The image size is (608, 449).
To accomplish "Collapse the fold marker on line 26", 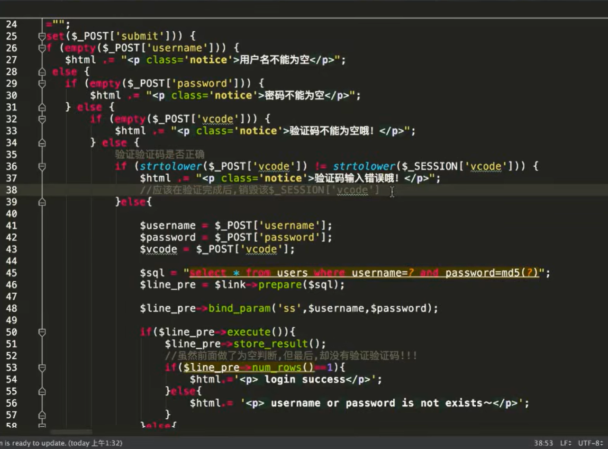I will (x=42, y=48).
